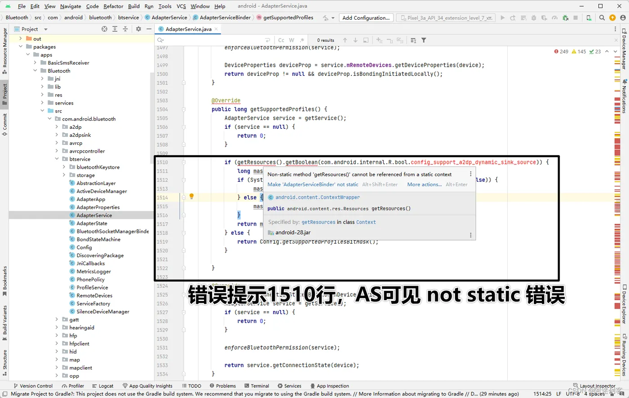Toggle Build Variants tool window
629x398 pixels.
4,323
